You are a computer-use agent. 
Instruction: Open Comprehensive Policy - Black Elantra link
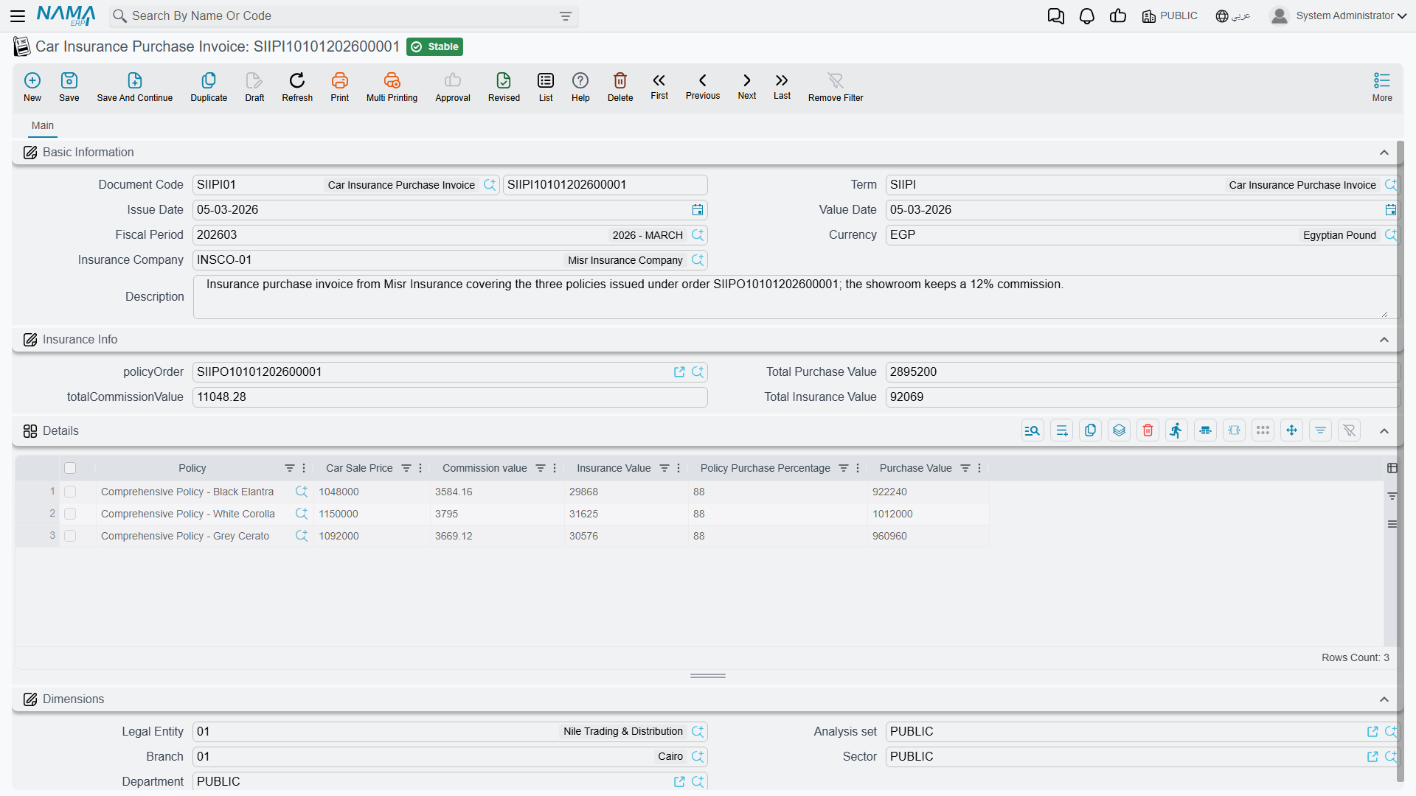[x=187, y=492]
